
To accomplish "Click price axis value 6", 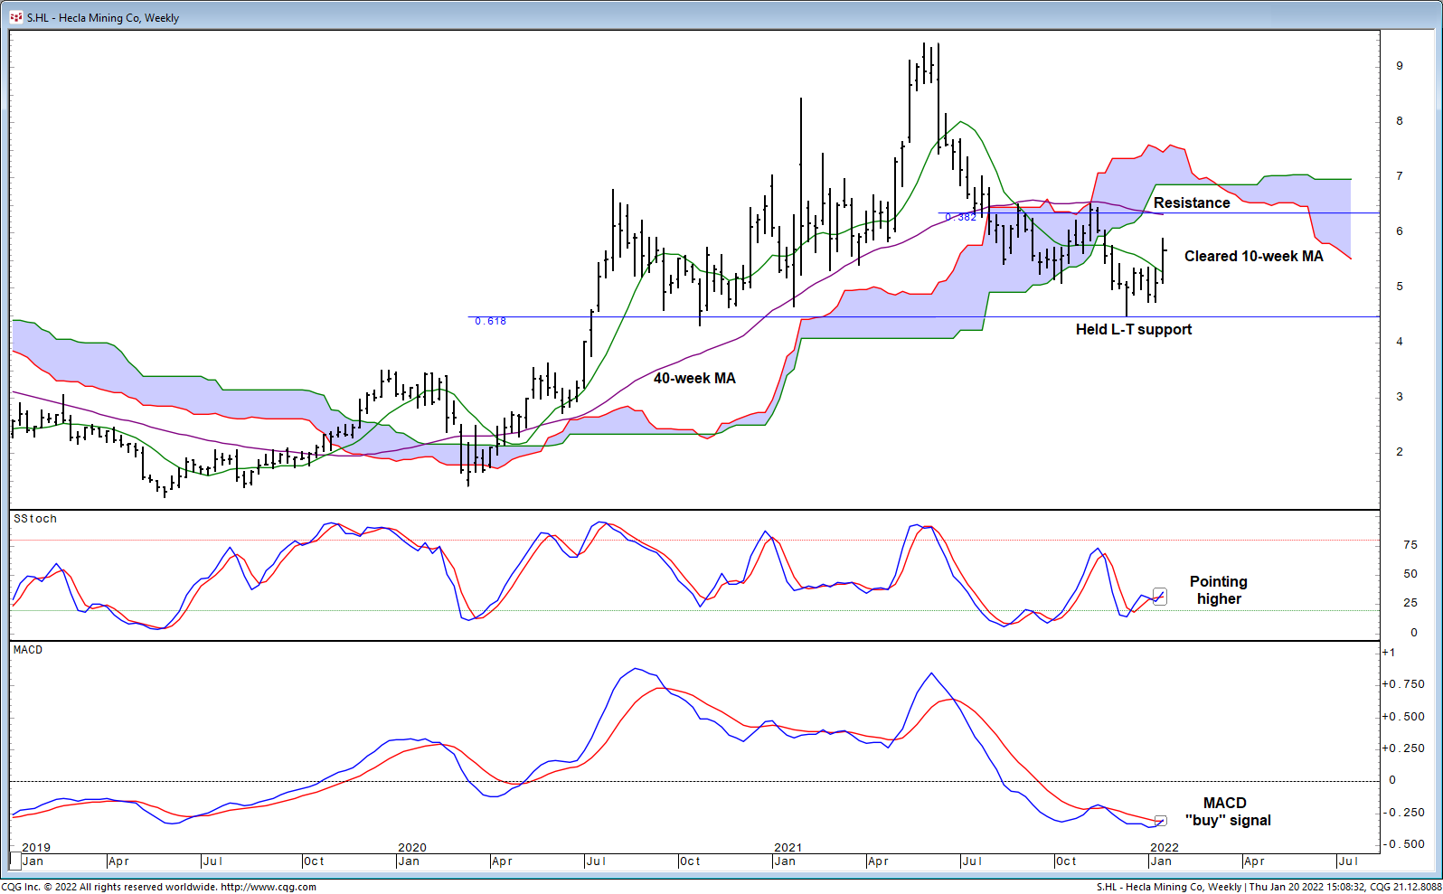I will point(1400,231).
